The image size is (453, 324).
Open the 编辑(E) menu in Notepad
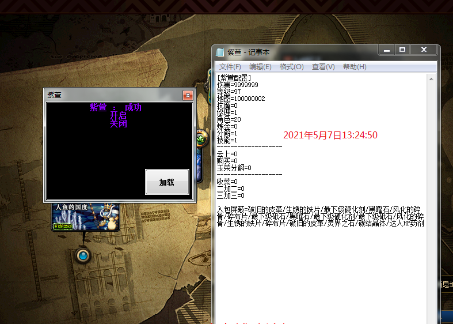point(260,67)
